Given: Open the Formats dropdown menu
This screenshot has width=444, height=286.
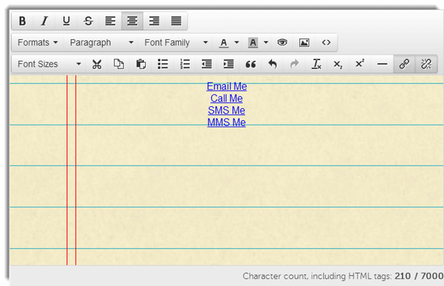Looking at the screenshot, I should coord(37,42).
